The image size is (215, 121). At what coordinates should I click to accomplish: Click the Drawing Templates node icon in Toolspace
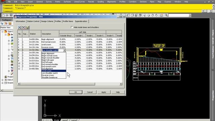click(6, 83)
